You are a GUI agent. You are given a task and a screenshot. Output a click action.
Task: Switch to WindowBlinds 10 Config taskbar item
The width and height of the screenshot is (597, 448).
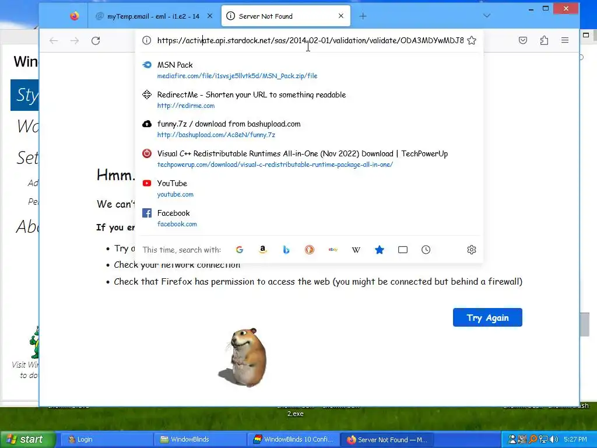(293, 439)
